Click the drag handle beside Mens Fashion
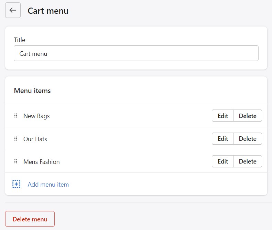This screenshot has width=272, height=230. click(15, 161)
